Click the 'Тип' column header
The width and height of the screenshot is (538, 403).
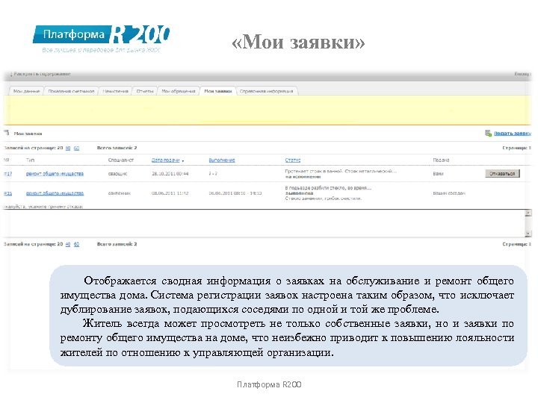coord(30,160)
